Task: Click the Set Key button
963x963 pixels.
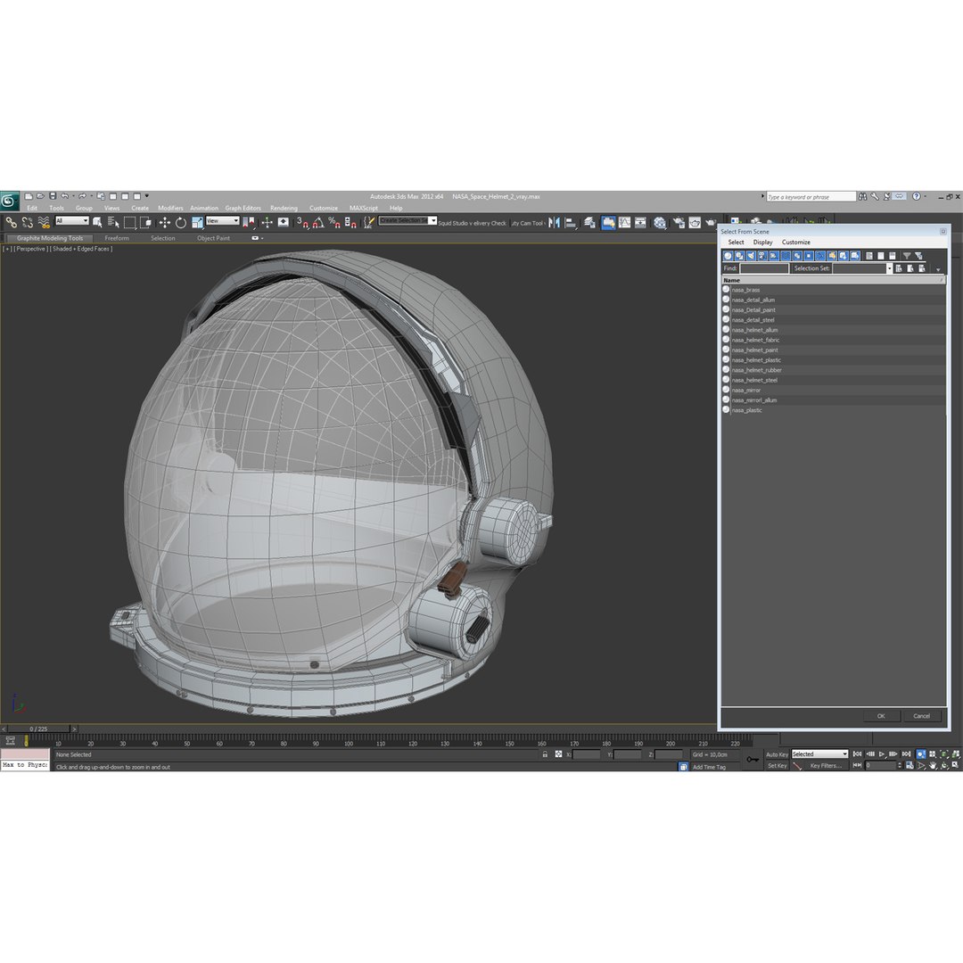Action: [777, 766]
